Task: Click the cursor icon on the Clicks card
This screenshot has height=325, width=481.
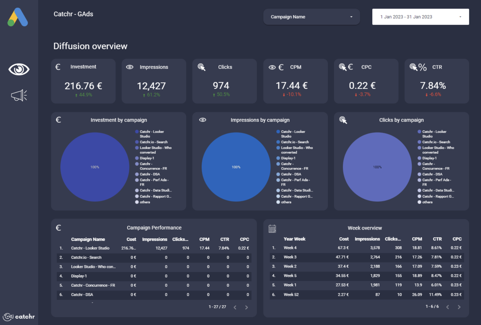Action: (202, 67)
